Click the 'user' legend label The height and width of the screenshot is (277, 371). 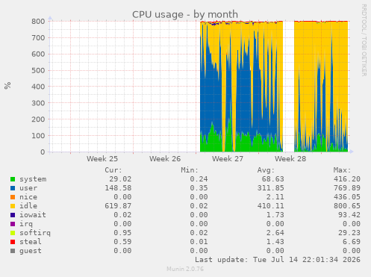(x=28, y=188)
